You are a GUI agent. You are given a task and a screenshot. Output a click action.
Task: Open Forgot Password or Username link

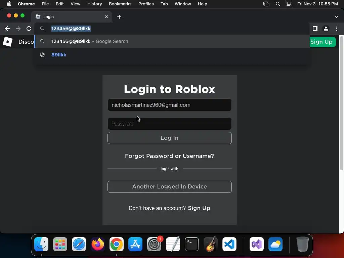[169, 156]
